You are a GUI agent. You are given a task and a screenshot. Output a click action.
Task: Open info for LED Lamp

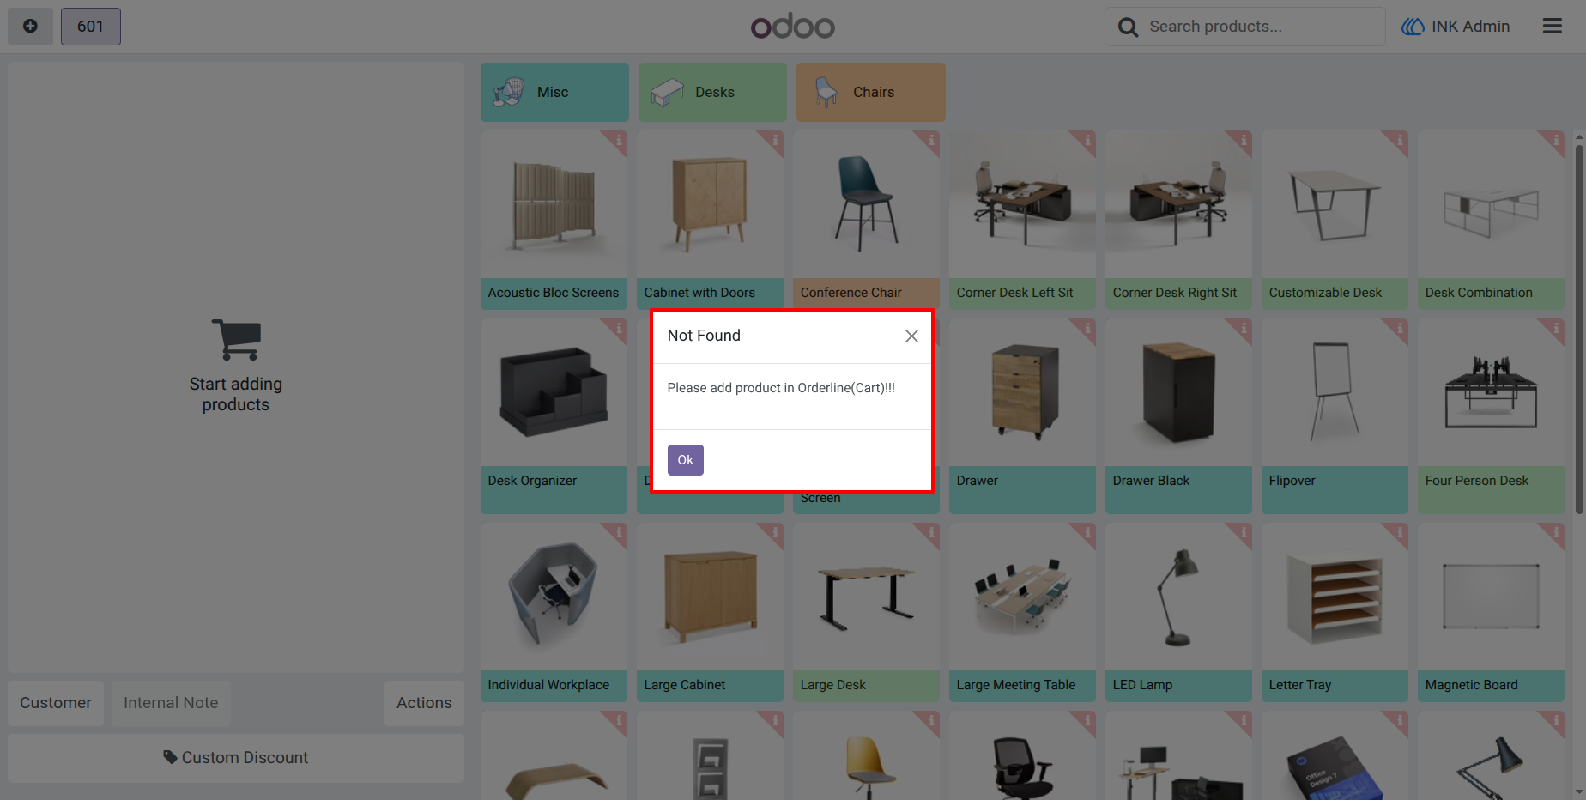1242,533
